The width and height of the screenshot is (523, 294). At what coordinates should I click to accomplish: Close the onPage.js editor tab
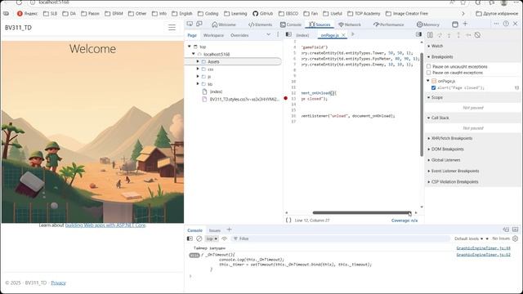(343, 35)
